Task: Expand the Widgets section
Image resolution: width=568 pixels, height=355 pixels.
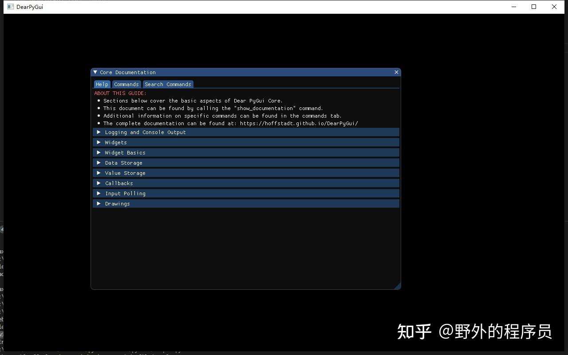Action: pos(116,142)
